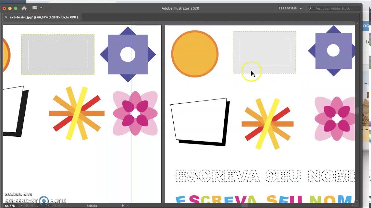Open the Arrange Documents layout icon

tap(35, 8)
